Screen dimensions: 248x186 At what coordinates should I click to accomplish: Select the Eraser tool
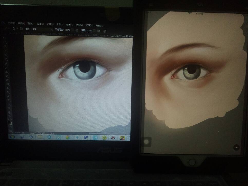(7, 80)
